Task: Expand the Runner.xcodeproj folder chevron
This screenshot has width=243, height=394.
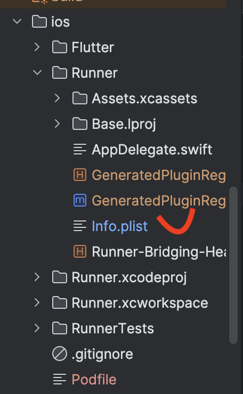Action: (x=37, y=277)
